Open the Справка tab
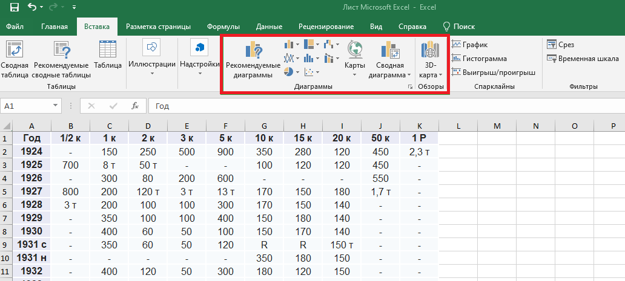This screenshot has height=281, width=625. click(412, 27)
